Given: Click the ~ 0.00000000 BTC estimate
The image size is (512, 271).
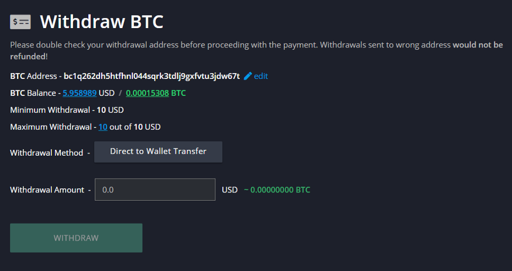Looking at the screenshot, I should pyautogui.click(x=277, y=190).
